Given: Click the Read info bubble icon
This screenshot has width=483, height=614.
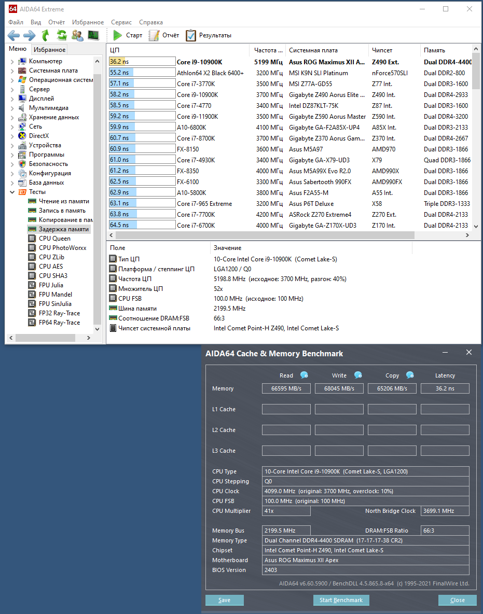Looking at the screenshot, I should point(304,375).
